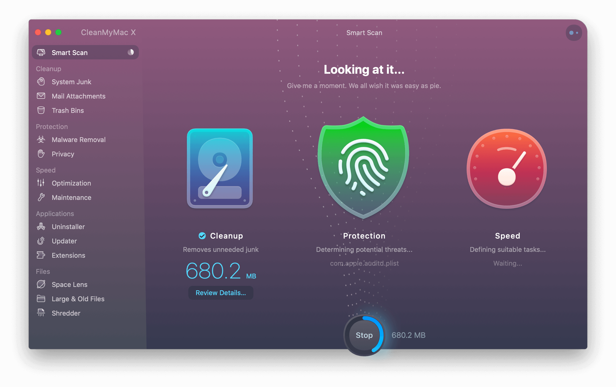Screen dimensions: 616x387
Task: Select the Maintenance wrench icon
Action: point(41,197)
